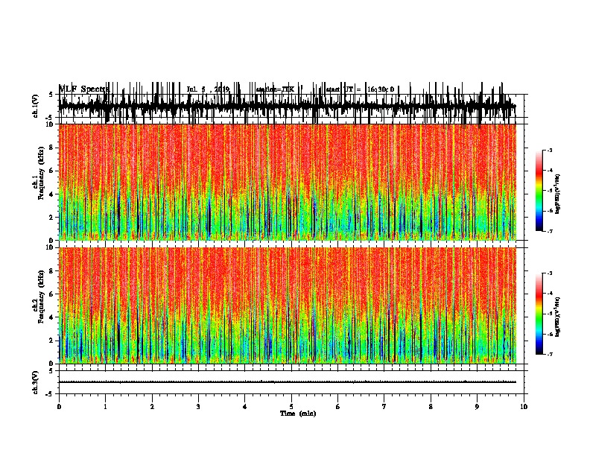Click the '8' kHz tick of ch.1 spectrogram
Viewport: 590px width, 456px height.
point(52,148)
